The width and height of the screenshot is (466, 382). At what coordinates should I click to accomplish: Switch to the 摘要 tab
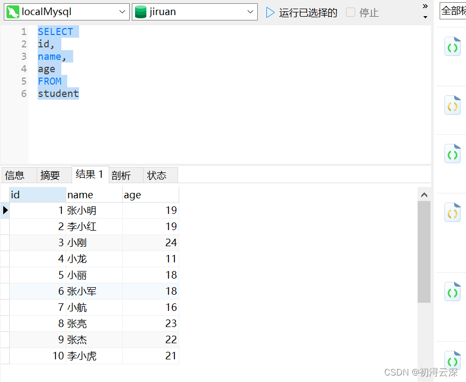pyautogui.click(x=54, y=175)
